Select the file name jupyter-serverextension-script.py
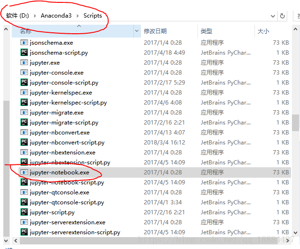300x249 pixels. click(x=75, y=232)
